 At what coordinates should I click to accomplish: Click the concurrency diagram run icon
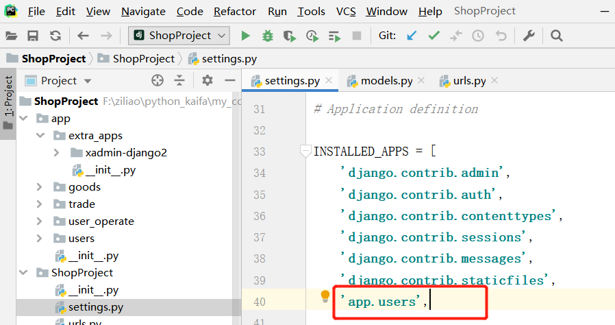point(335,36)
